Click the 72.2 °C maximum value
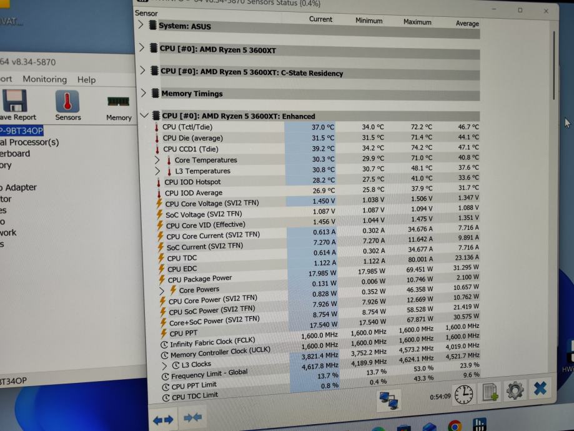Viewport: 574px width, 431px height. point(422,127)
